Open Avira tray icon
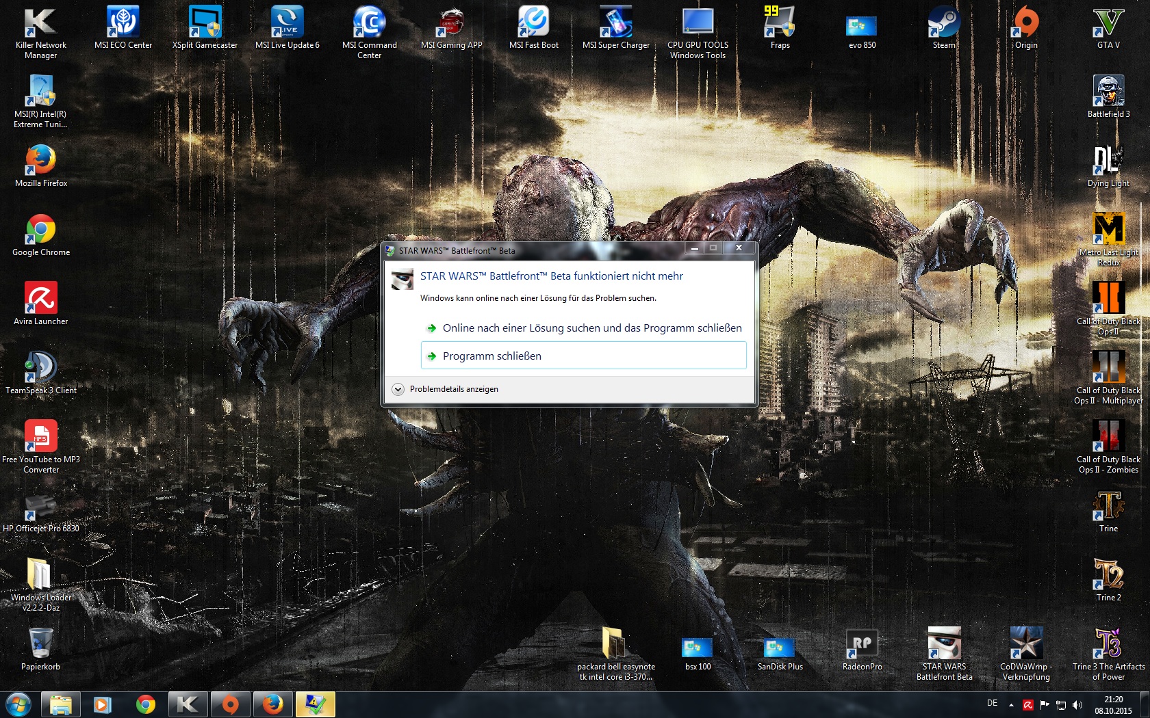The width and height of the screenshot is (1150, 718). click(1027, 705)
